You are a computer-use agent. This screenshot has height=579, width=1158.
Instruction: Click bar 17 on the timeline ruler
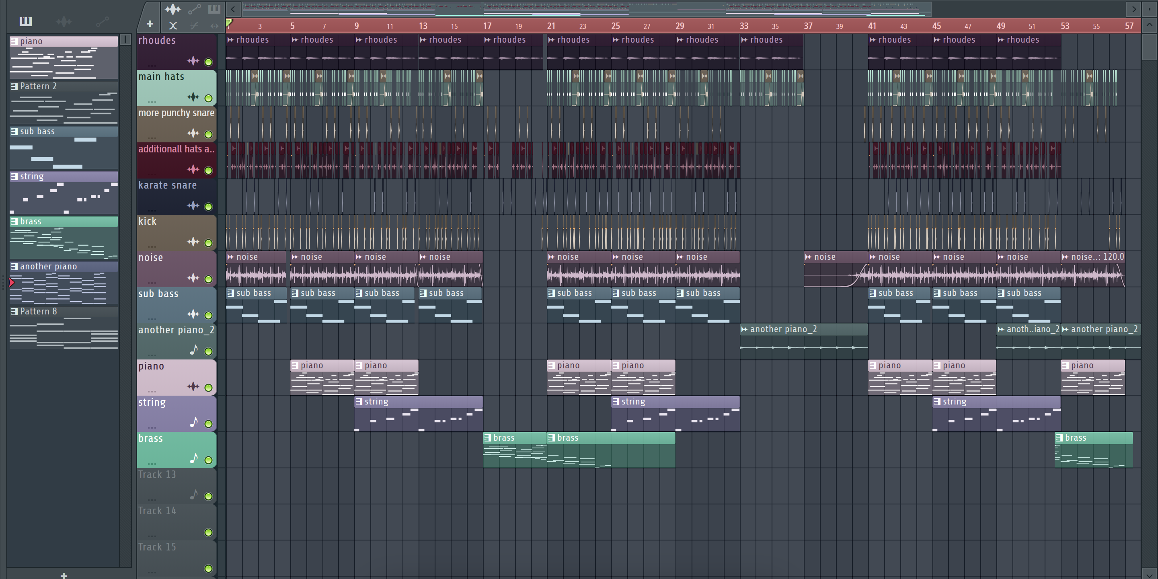(487, 26)
